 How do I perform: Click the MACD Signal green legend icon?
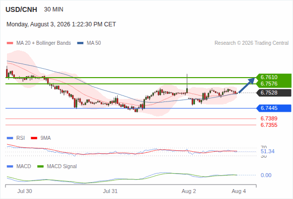(x=40, y=167)
